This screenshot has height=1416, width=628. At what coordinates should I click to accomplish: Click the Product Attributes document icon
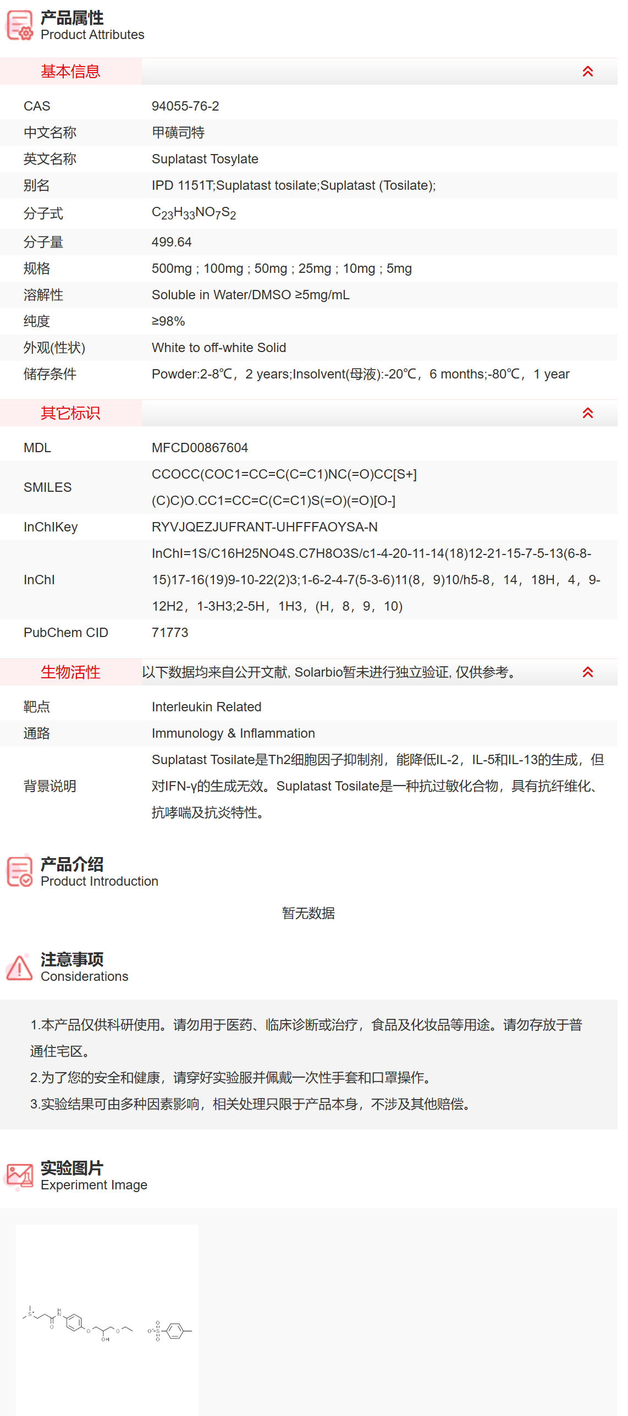click(19, 26)
